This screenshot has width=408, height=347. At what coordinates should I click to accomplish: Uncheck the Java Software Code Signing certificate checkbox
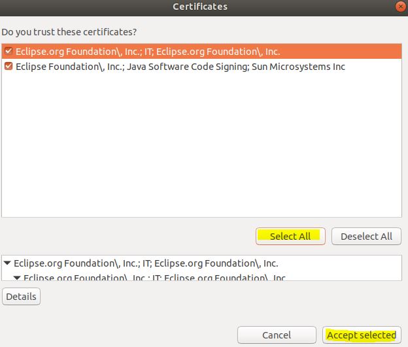click(8, 66)
